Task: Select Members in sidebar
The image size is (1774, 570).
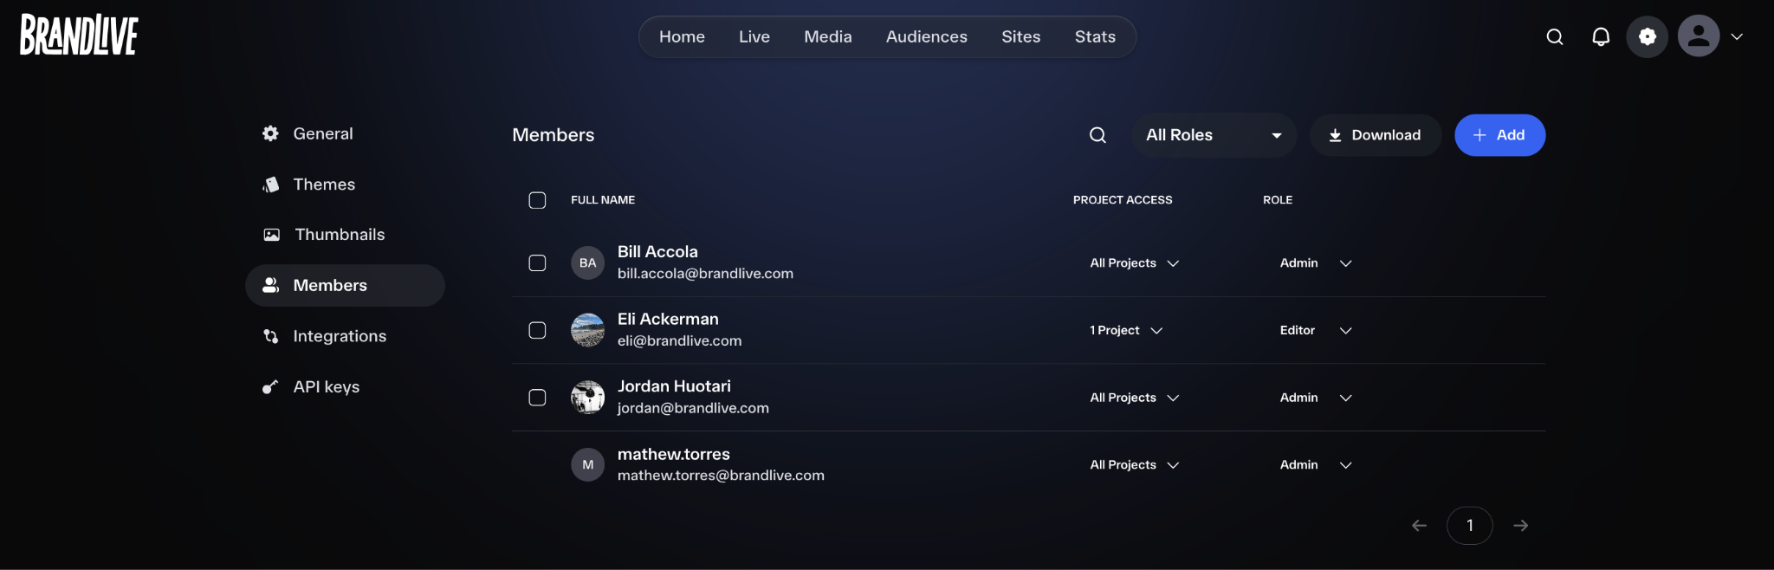Action: (345, 285)
